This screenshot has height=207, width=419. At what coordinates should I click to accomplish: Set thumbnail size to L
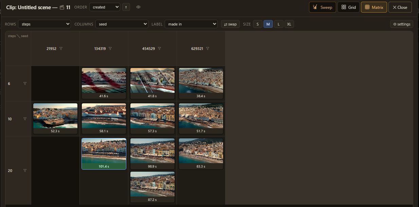(x=278, y=24)
